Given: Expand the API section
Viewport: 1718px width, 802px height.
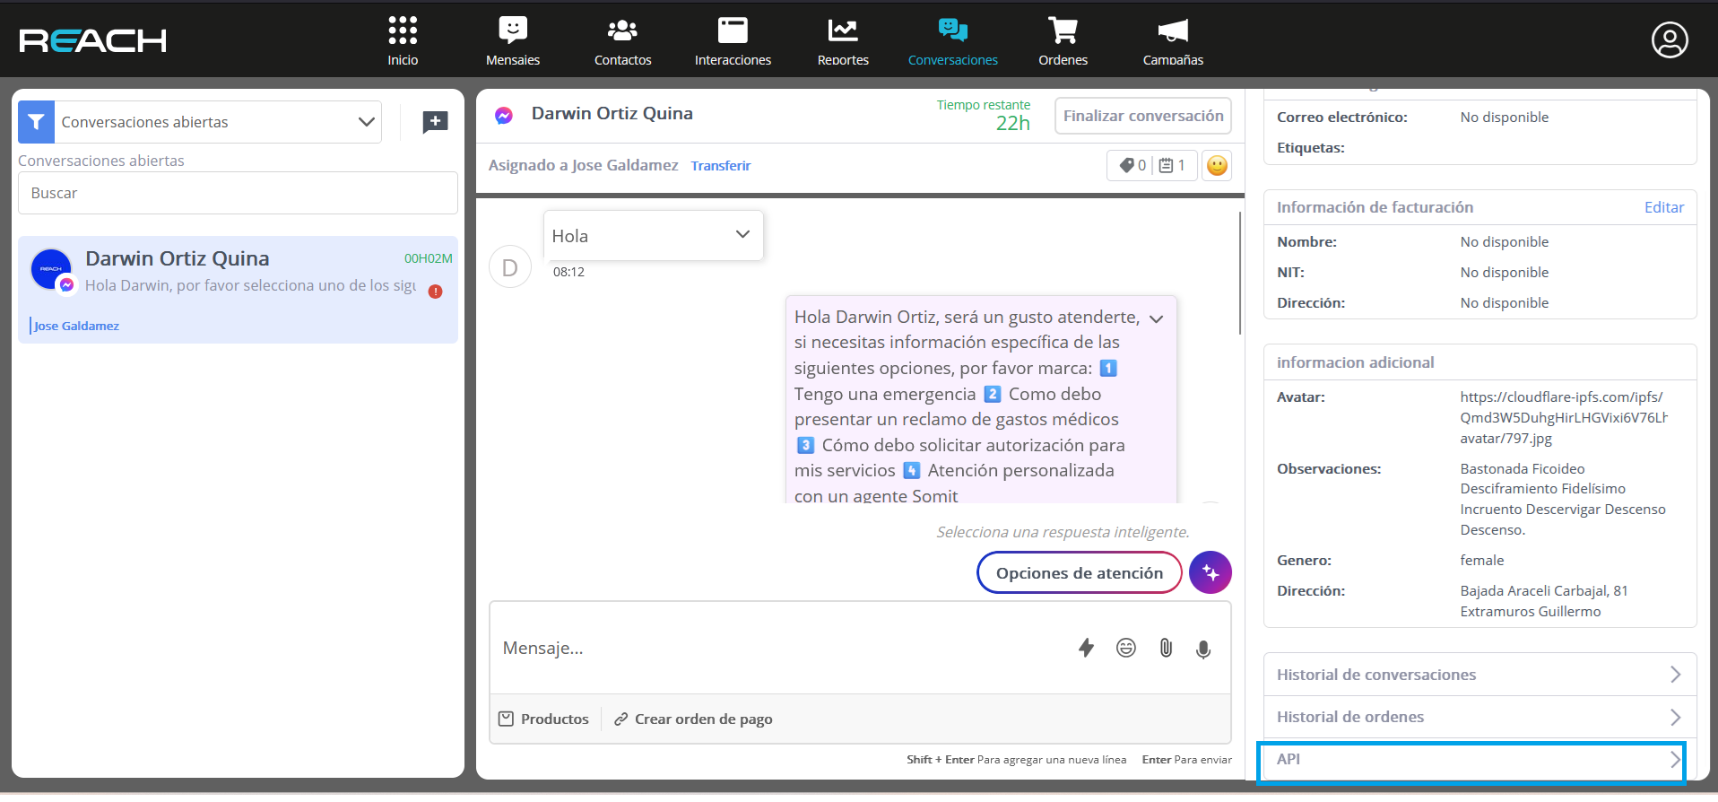Looking at the screenshot, I should (1479, 760).
